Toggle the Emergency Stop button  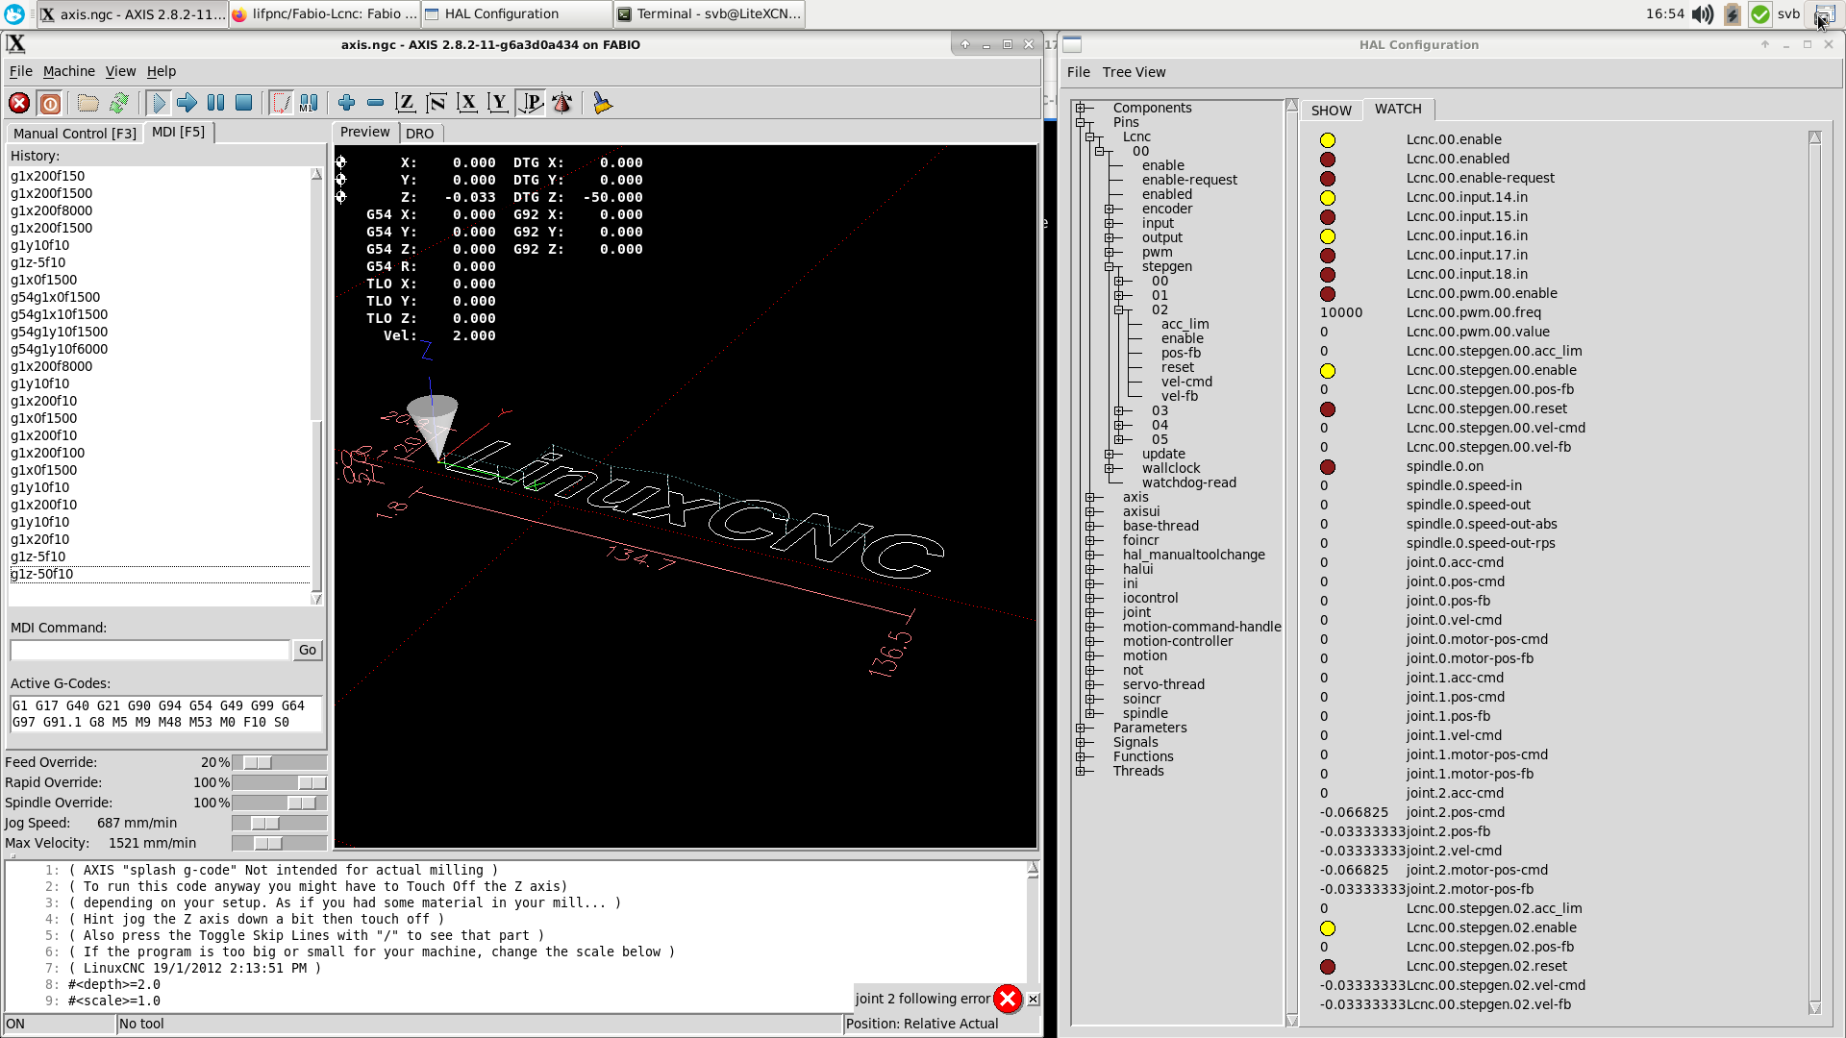pyautogui.click(x=19, y=103)
